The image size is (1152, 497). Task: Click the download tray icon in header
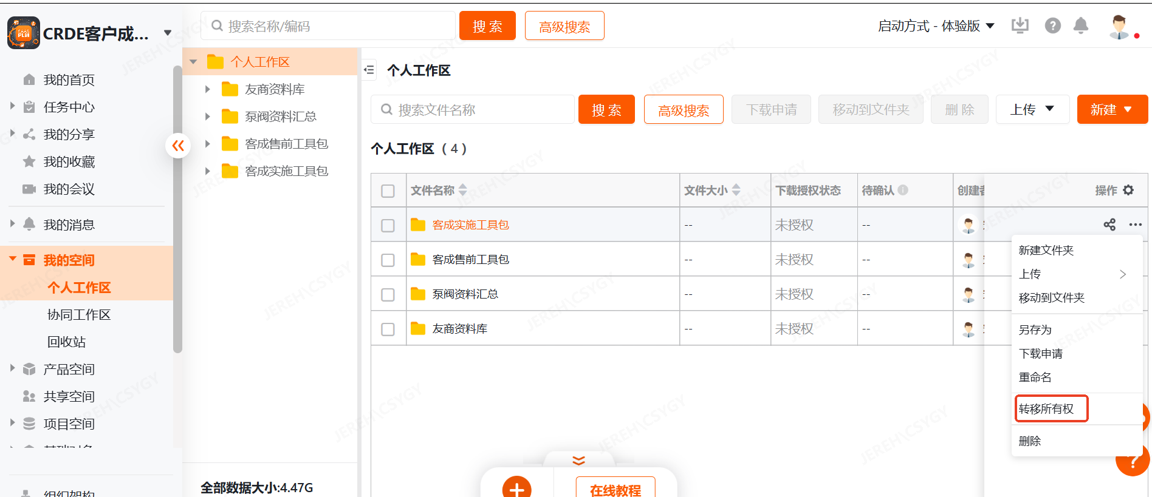coord(1020,25)
